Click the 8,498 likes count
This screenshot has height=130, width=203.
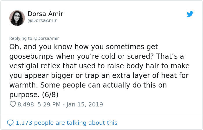click(26, 104)
